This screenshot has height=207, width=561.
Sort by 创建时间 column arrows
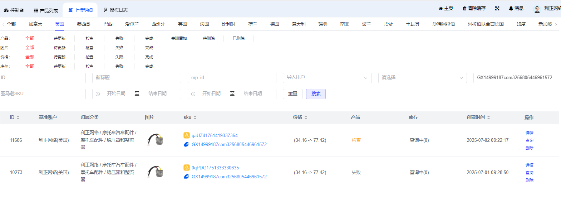[x=488, y=117]
